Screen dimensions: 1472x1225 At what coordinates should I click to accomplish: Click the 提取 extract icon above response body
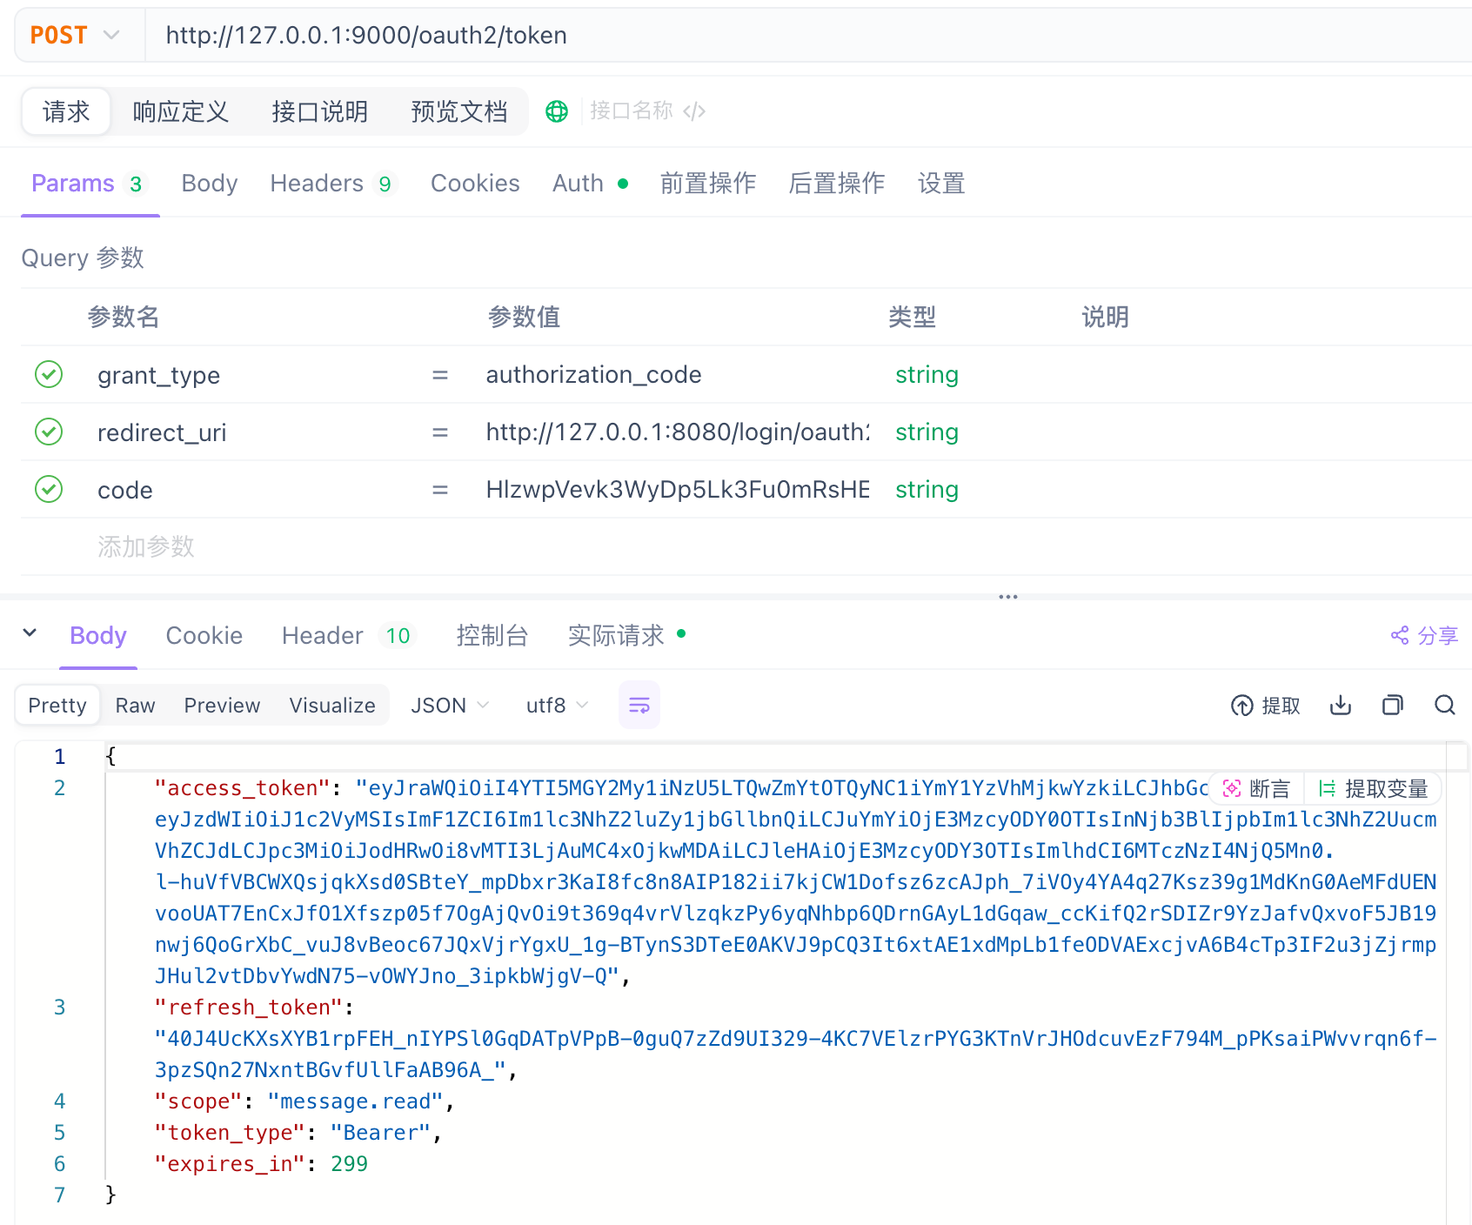[1243, 706]
